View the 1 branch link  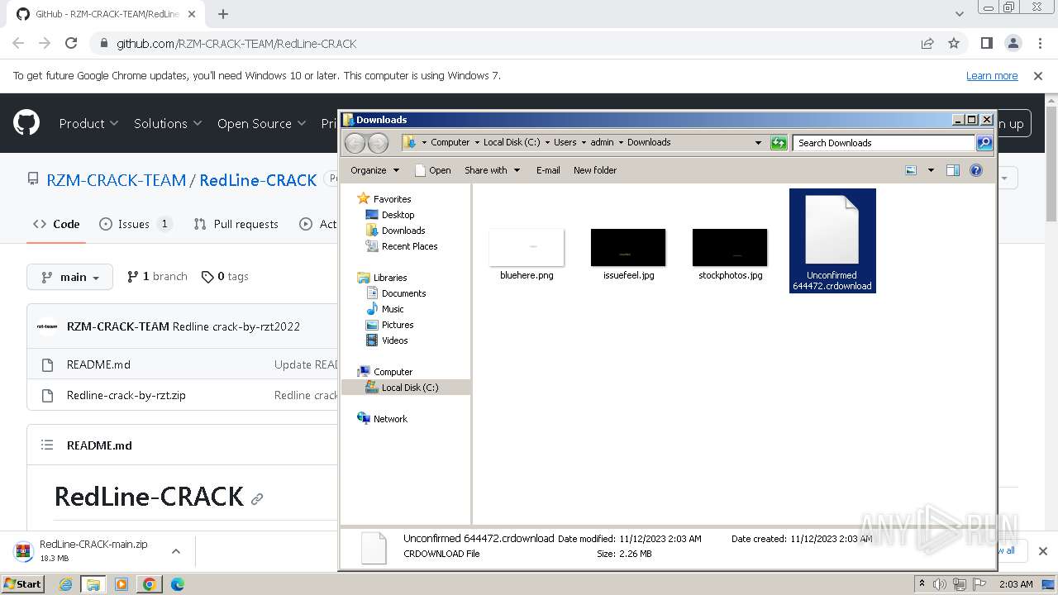(x=157, y=277)
